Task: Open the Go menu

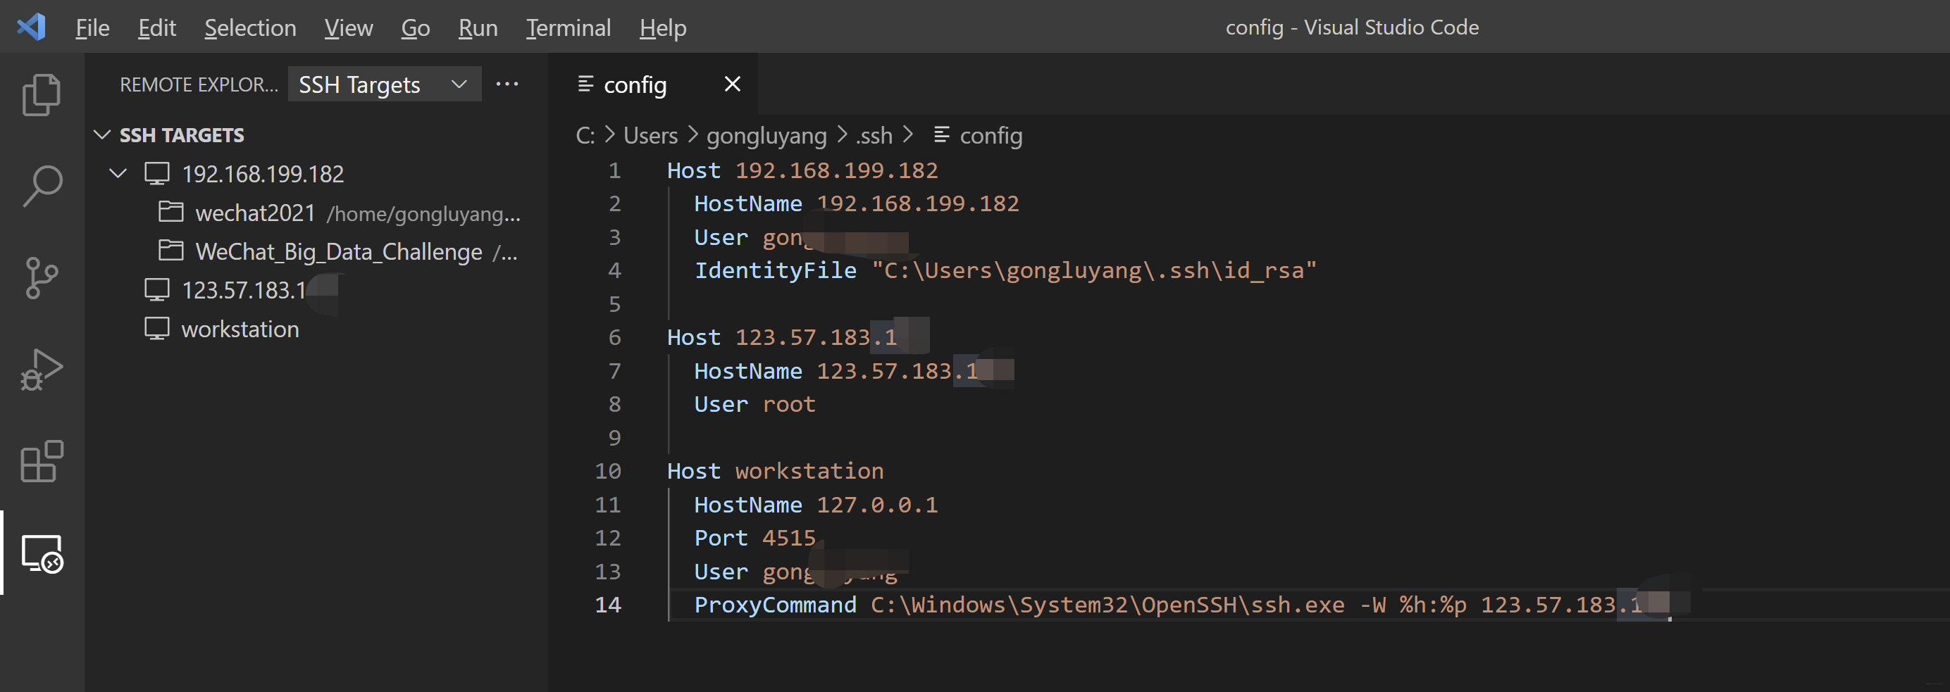Action: (x=415, y=28)
